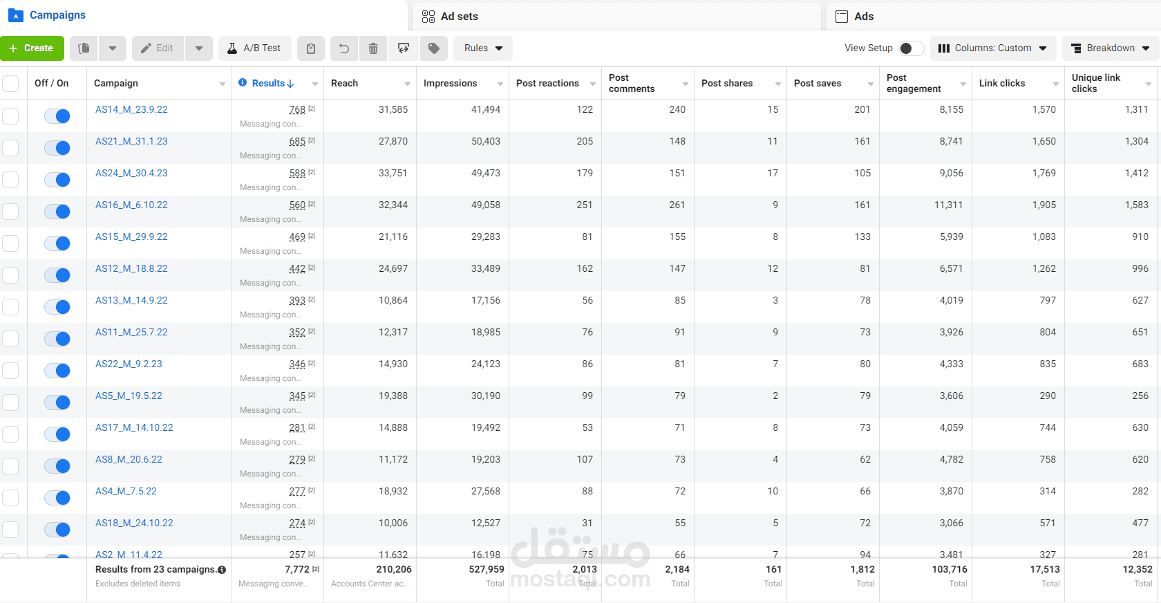
Task: Click the trash delete icon
Action: point(373,48)
